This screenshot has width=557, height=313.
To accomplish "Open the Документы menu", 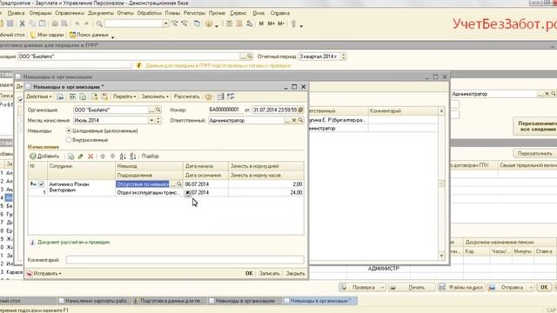I will [x=101, y=13].
